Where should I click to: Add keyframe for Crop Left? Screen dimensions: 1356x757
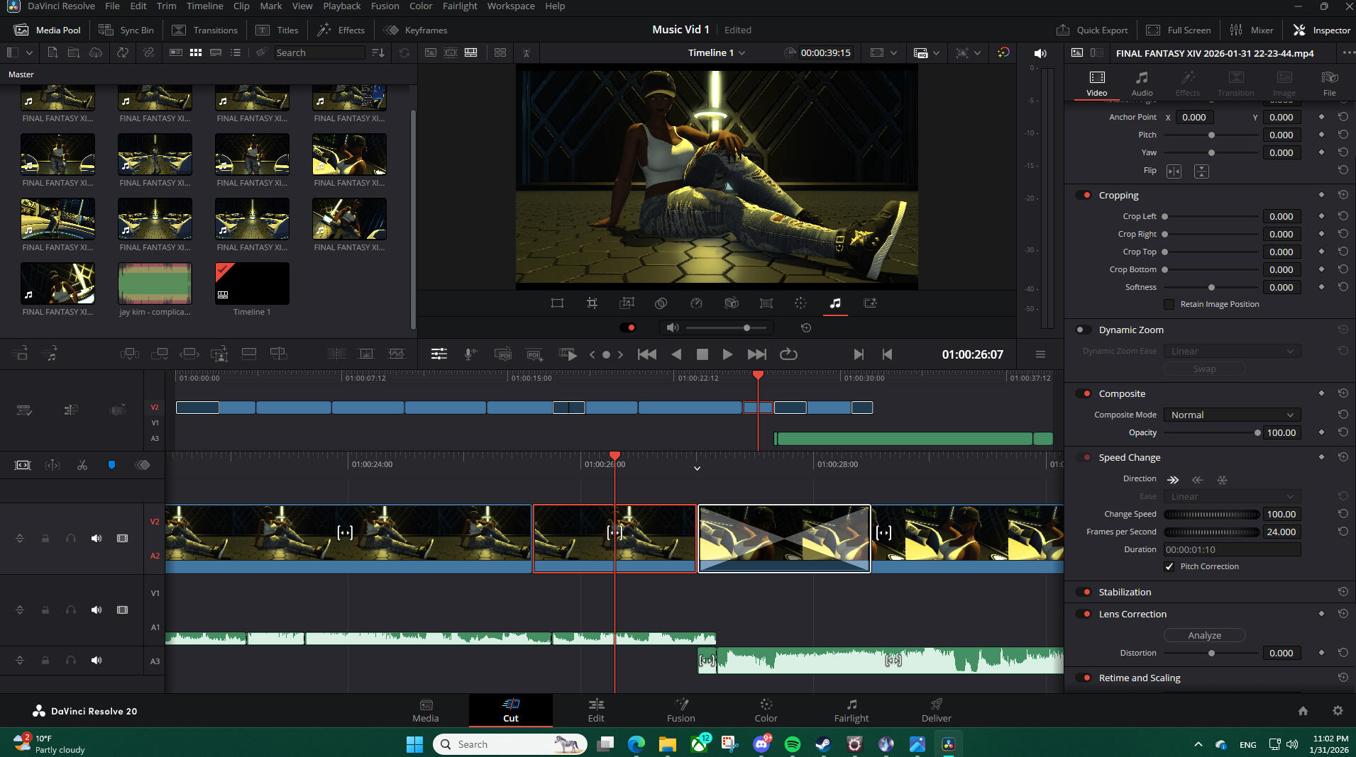click(1321, 216)
